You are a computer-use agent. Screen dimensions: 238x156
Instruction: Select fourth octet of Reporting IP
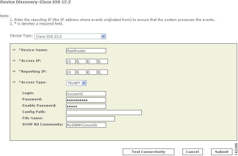[x=103, y=72]
